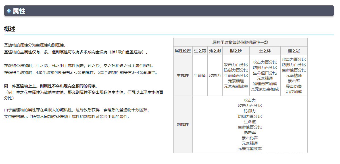Click 防御力 in the 副属性 list
340x164 pixels.
(x=250, y=111)
